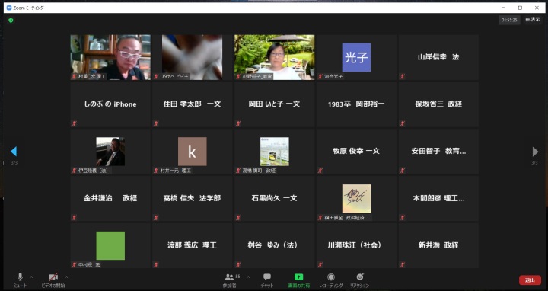This screenshot has height=291, width=548.
Task: Click muted mic icon on 岡田 いと子 tile
Action: 238,123
